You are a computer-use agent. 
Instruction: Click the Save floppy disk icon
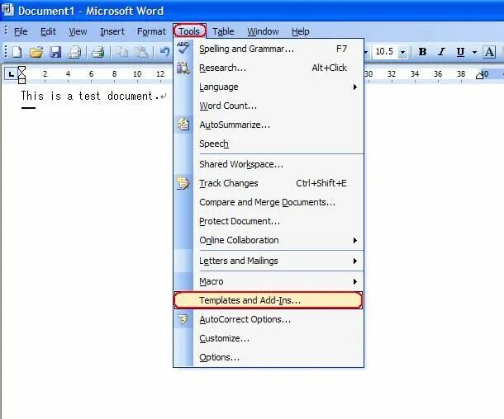point(55,52)
